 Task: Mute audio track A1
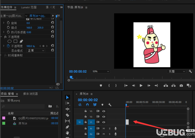pos(104,128)
